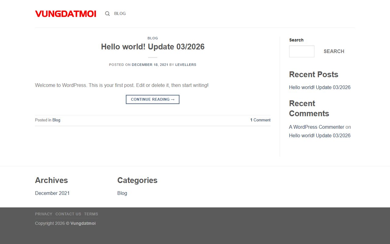Click A WordPress Commenter link

point(317,127)
